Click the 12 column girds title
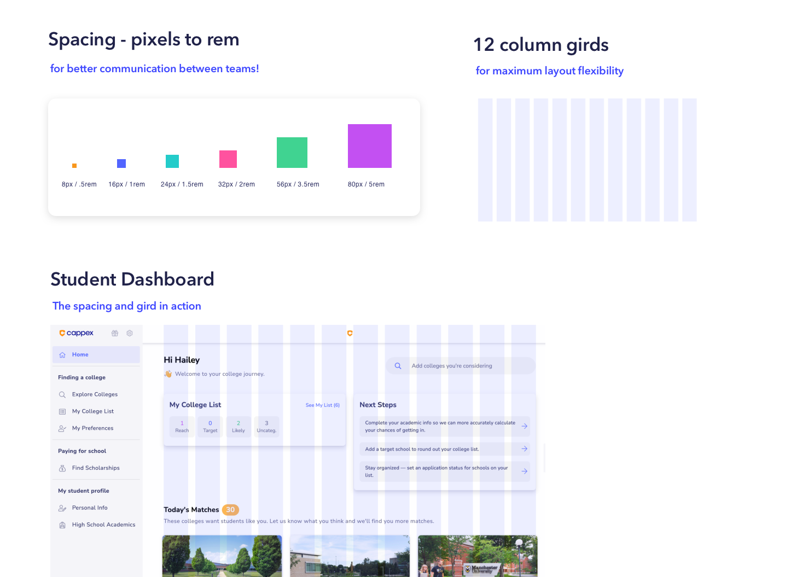 coord(541,45)
